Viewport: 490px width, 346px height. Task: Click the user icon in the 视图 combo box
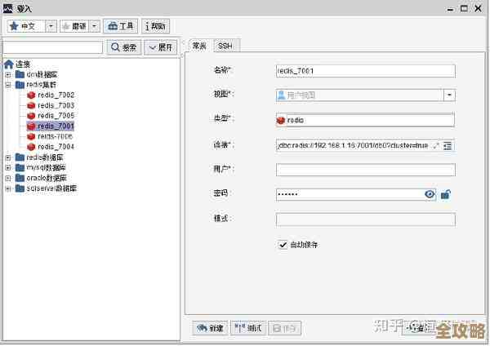pos(281,95)
